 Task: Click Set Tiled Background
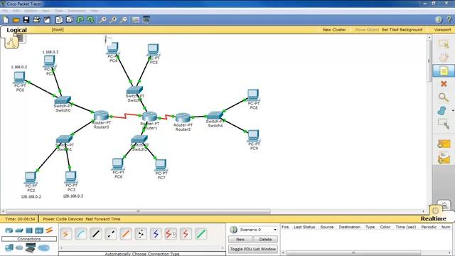click(402, 30)
